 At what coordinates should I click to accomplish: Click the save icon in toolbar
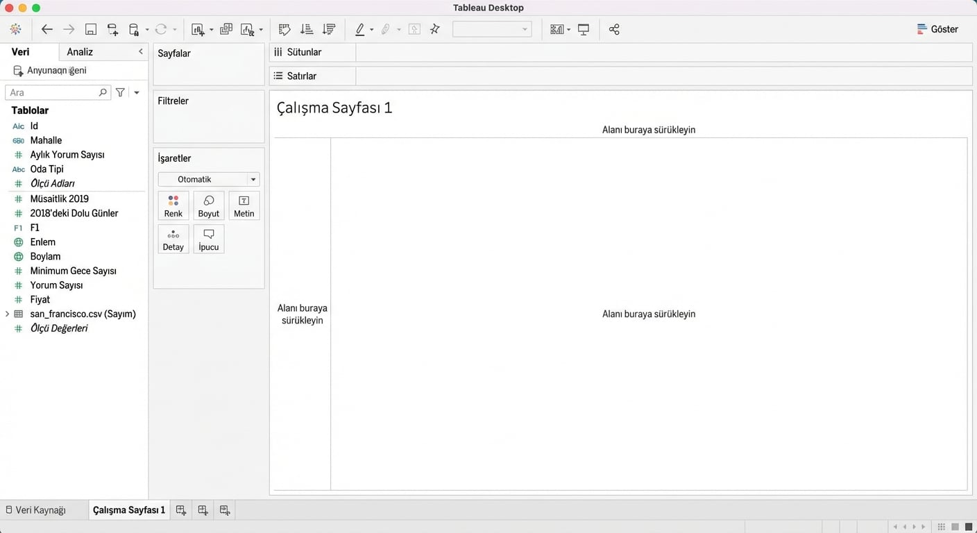click(91, 29)
